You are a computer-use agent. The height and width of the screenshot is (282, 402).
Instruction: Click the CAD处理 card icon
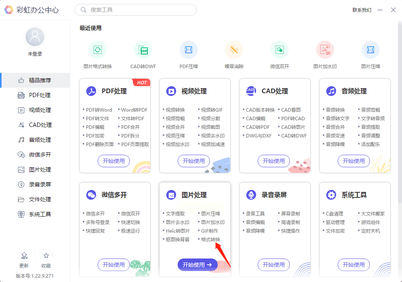pyautogui.click(x=251, y=91)
